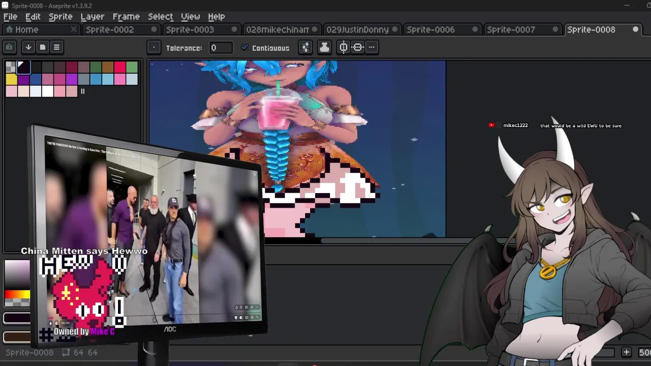Open the Edit menu
This screenshot has width=651, height=366.
(33, 16)
